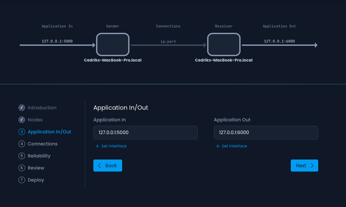Click the back chevron inside Back button
The image size is (346, 207).
point(99,166)
